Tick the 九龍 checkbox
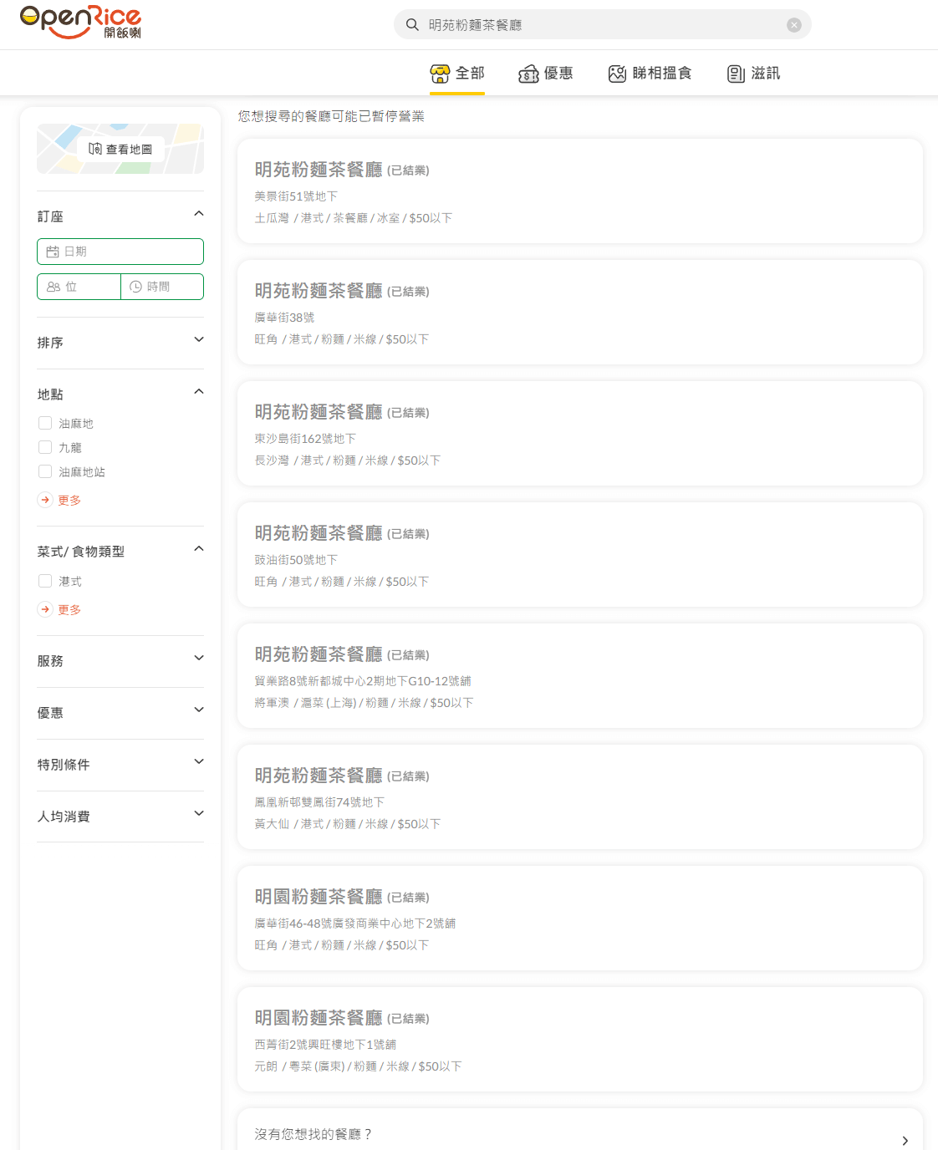The image size is (938, 1150). pos(45,448)
